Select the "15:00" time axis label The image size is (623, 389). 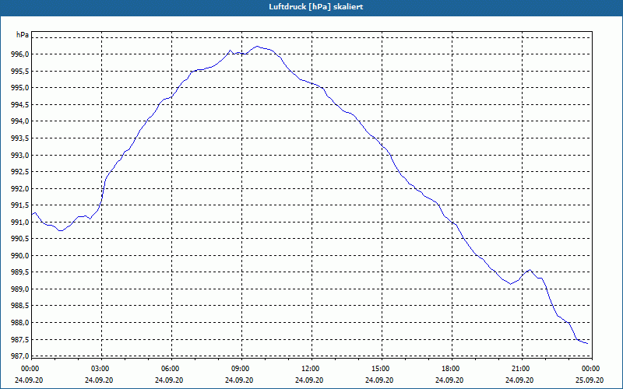[x=380, y=369]
